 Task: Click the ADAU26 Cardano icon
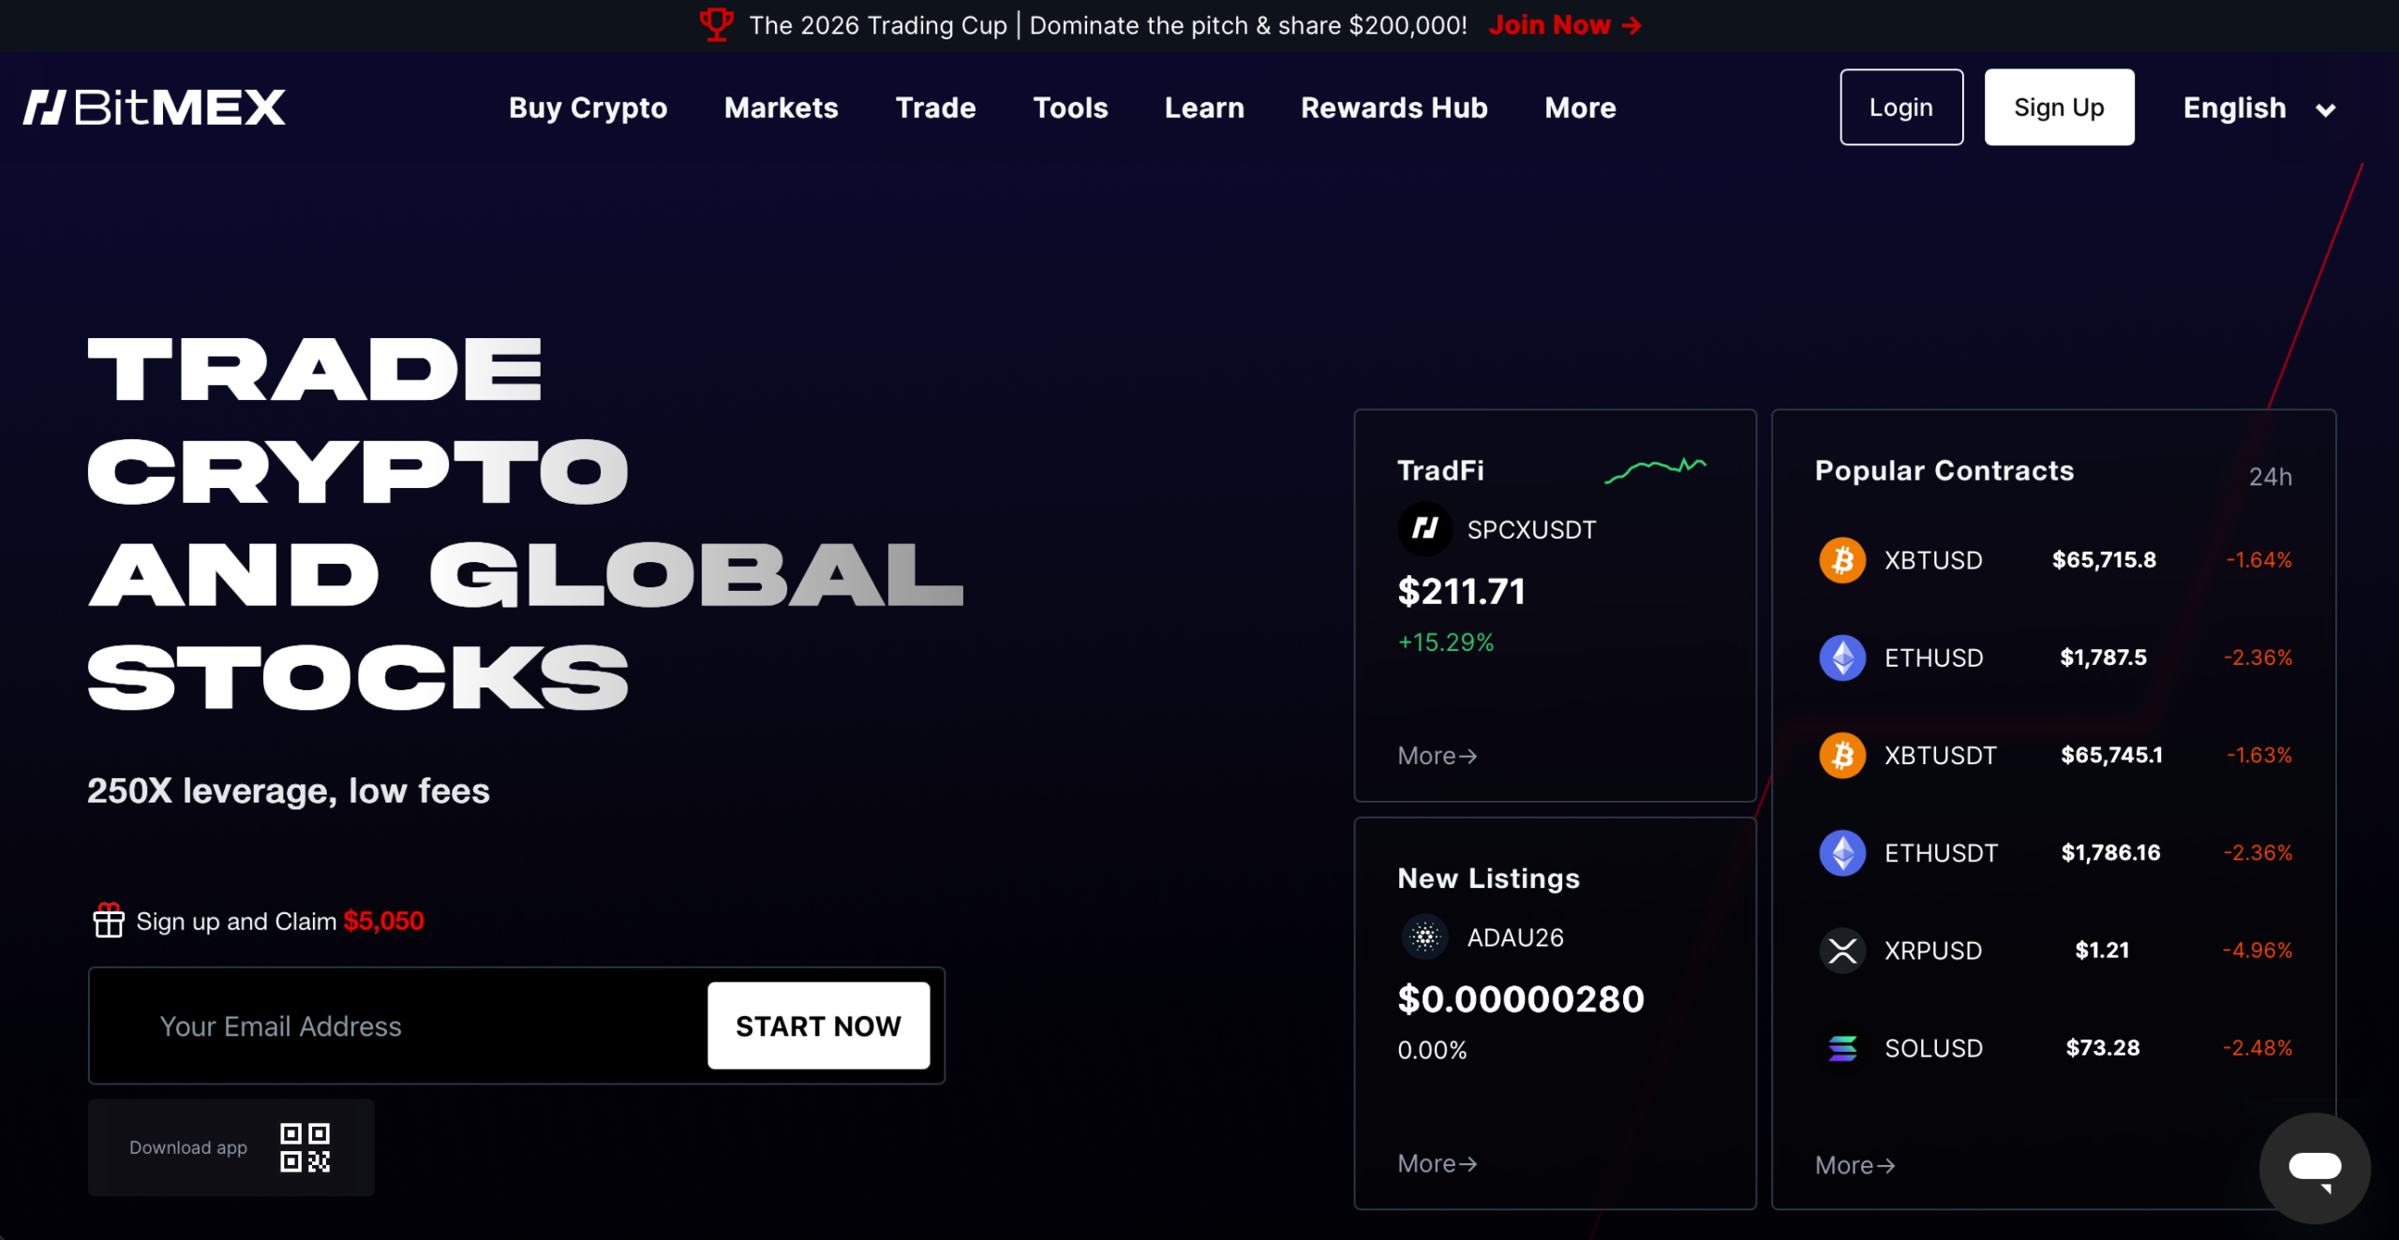pos(1424,937)
